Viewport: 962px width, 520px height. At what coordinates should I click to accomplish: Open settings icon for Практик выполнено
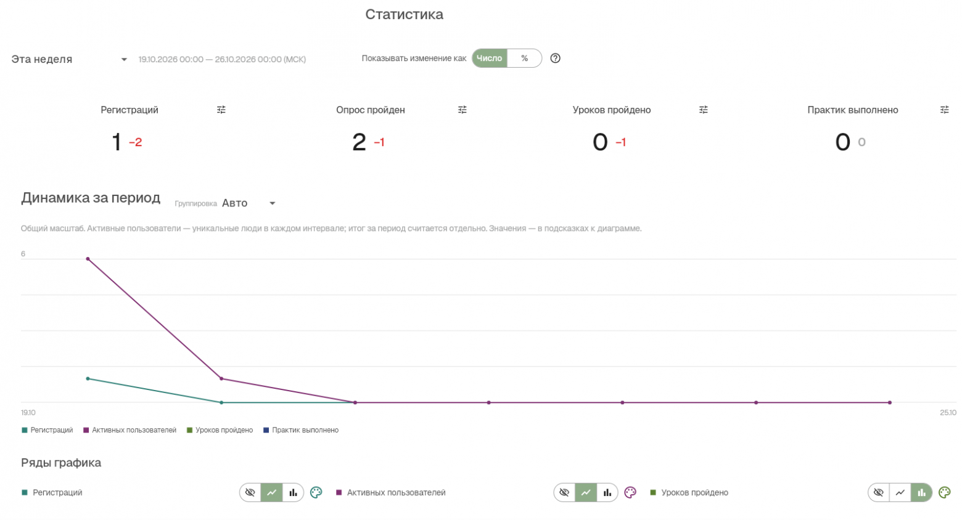(945, 110)
